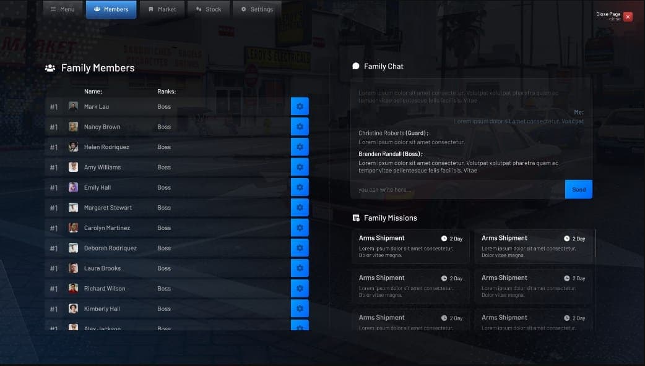Open settings for Nancy Brown
The width and height of the screenshot is (645, 366).
(300, 126)
